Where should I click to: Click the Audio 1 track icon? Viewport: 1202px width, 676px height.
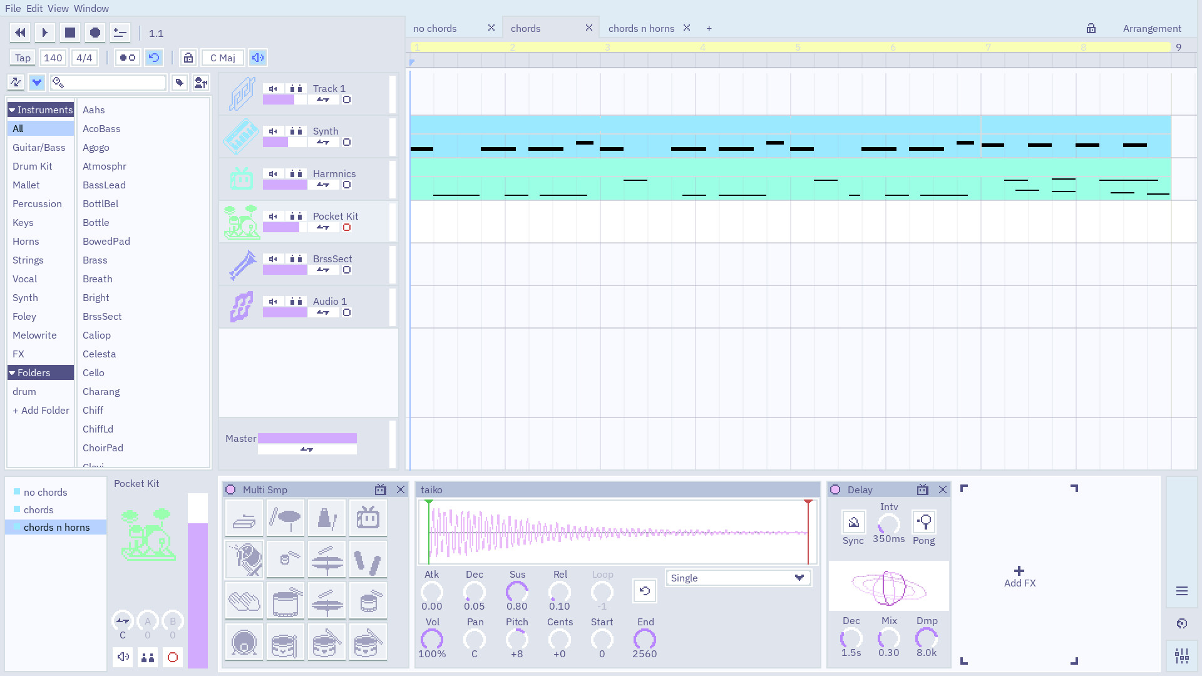click(242, 307)
